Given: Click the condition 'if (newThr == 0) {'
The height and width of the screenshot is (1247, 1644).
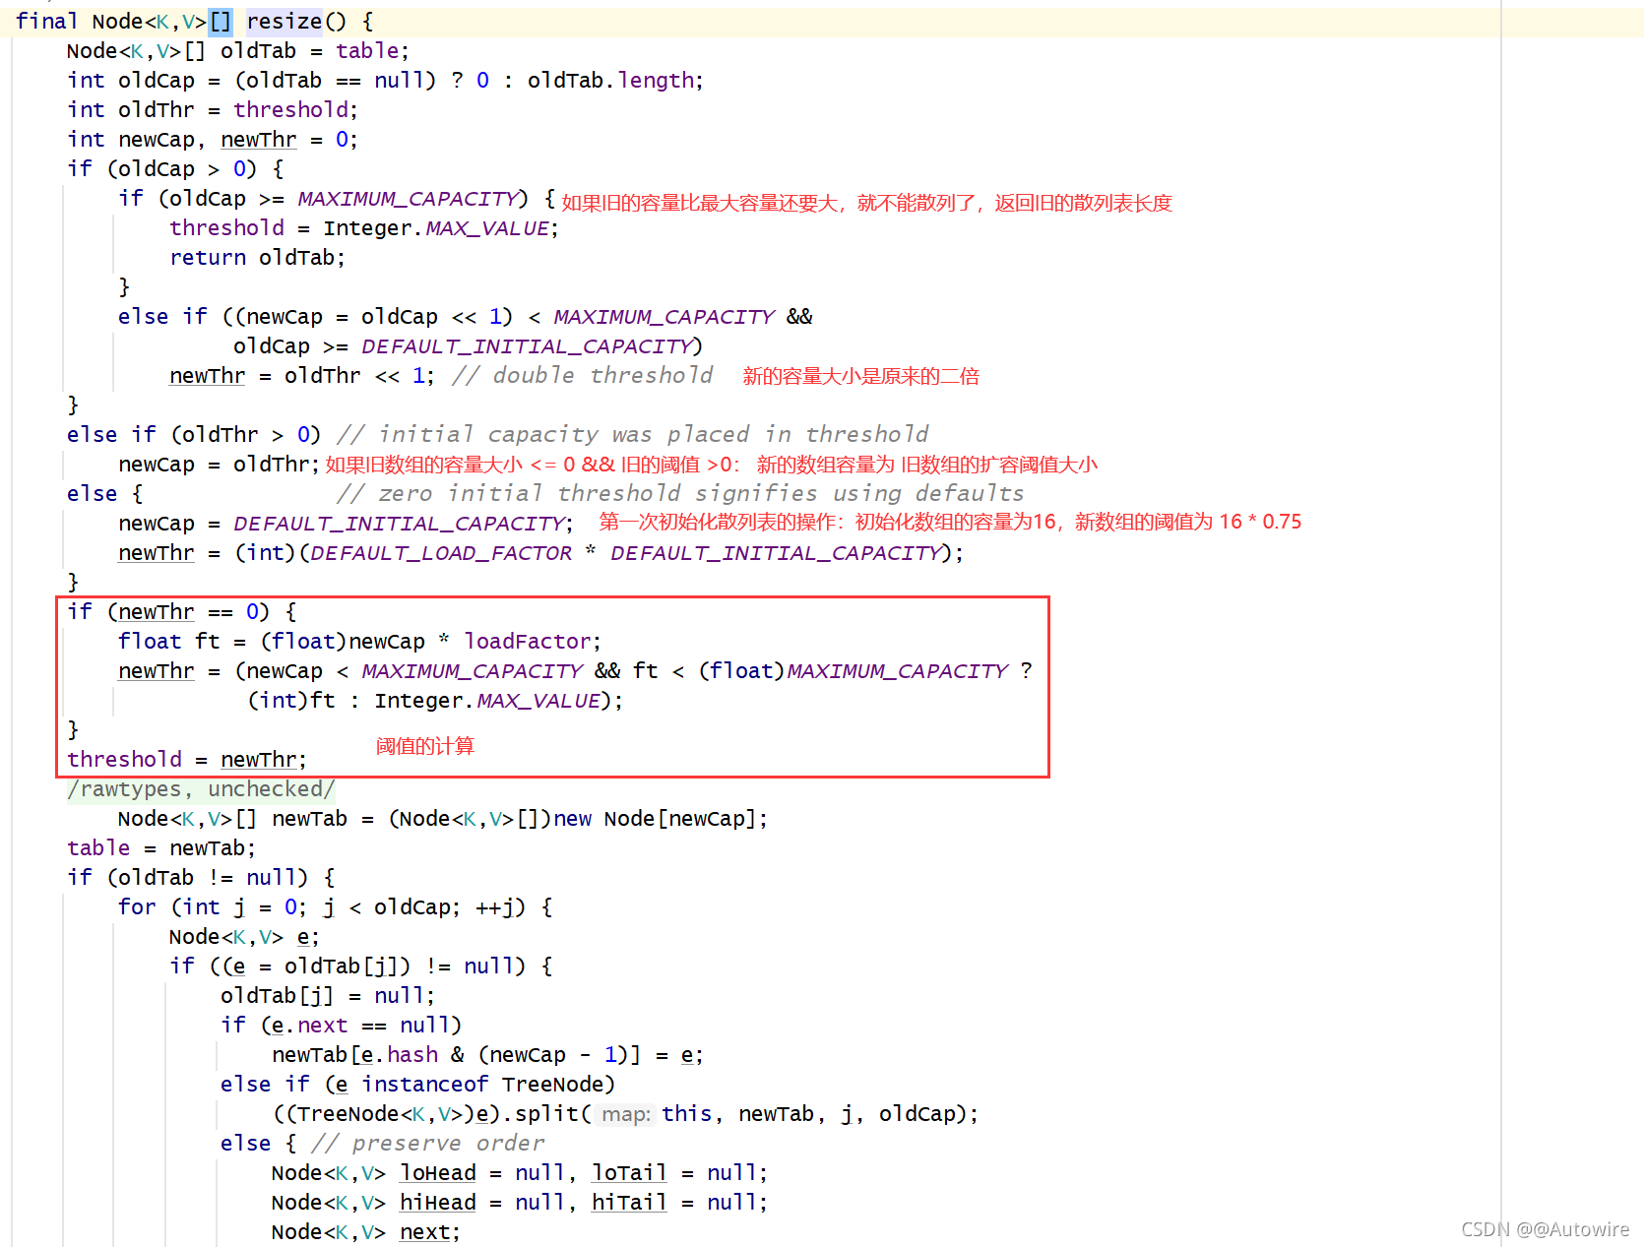Looking at the screenshot, I should point(182,612).
